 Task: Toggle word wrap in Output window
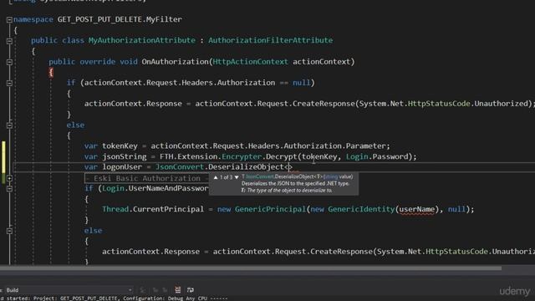[x=191, y=290]
